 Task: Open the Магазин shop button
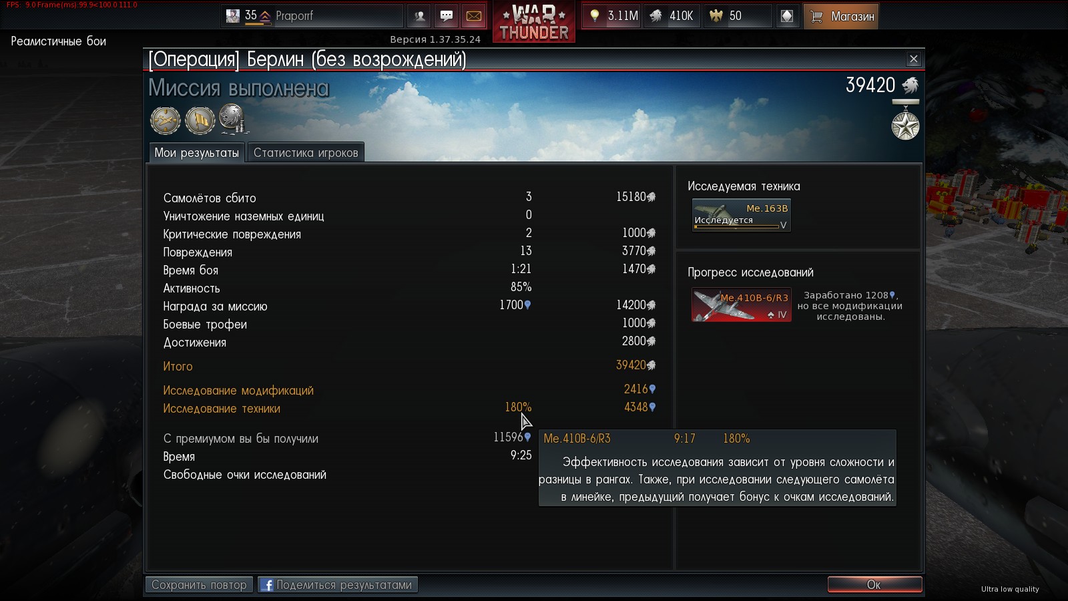coord(841,16)
